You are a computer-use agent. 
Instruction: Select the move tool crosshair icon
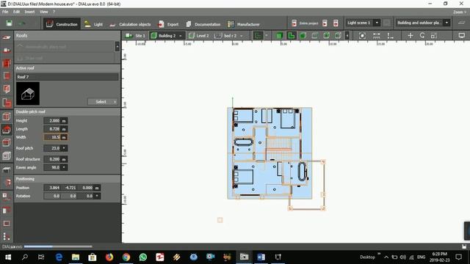[411, 35]
